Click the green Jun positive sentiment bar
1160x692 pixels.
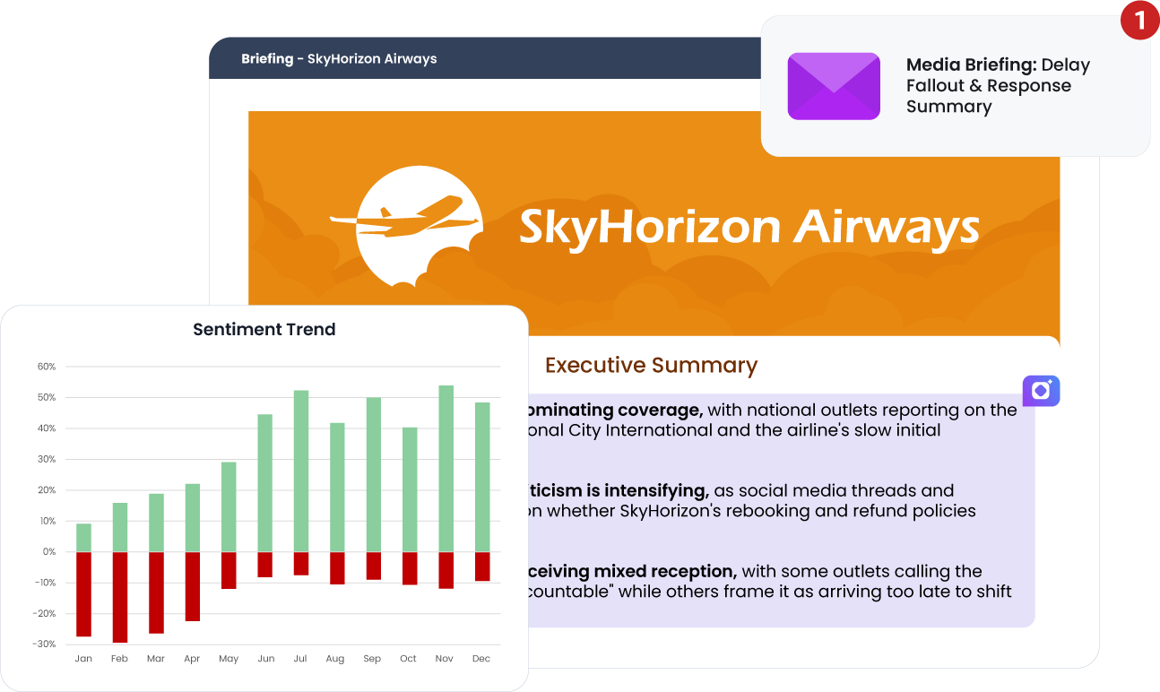265,483
